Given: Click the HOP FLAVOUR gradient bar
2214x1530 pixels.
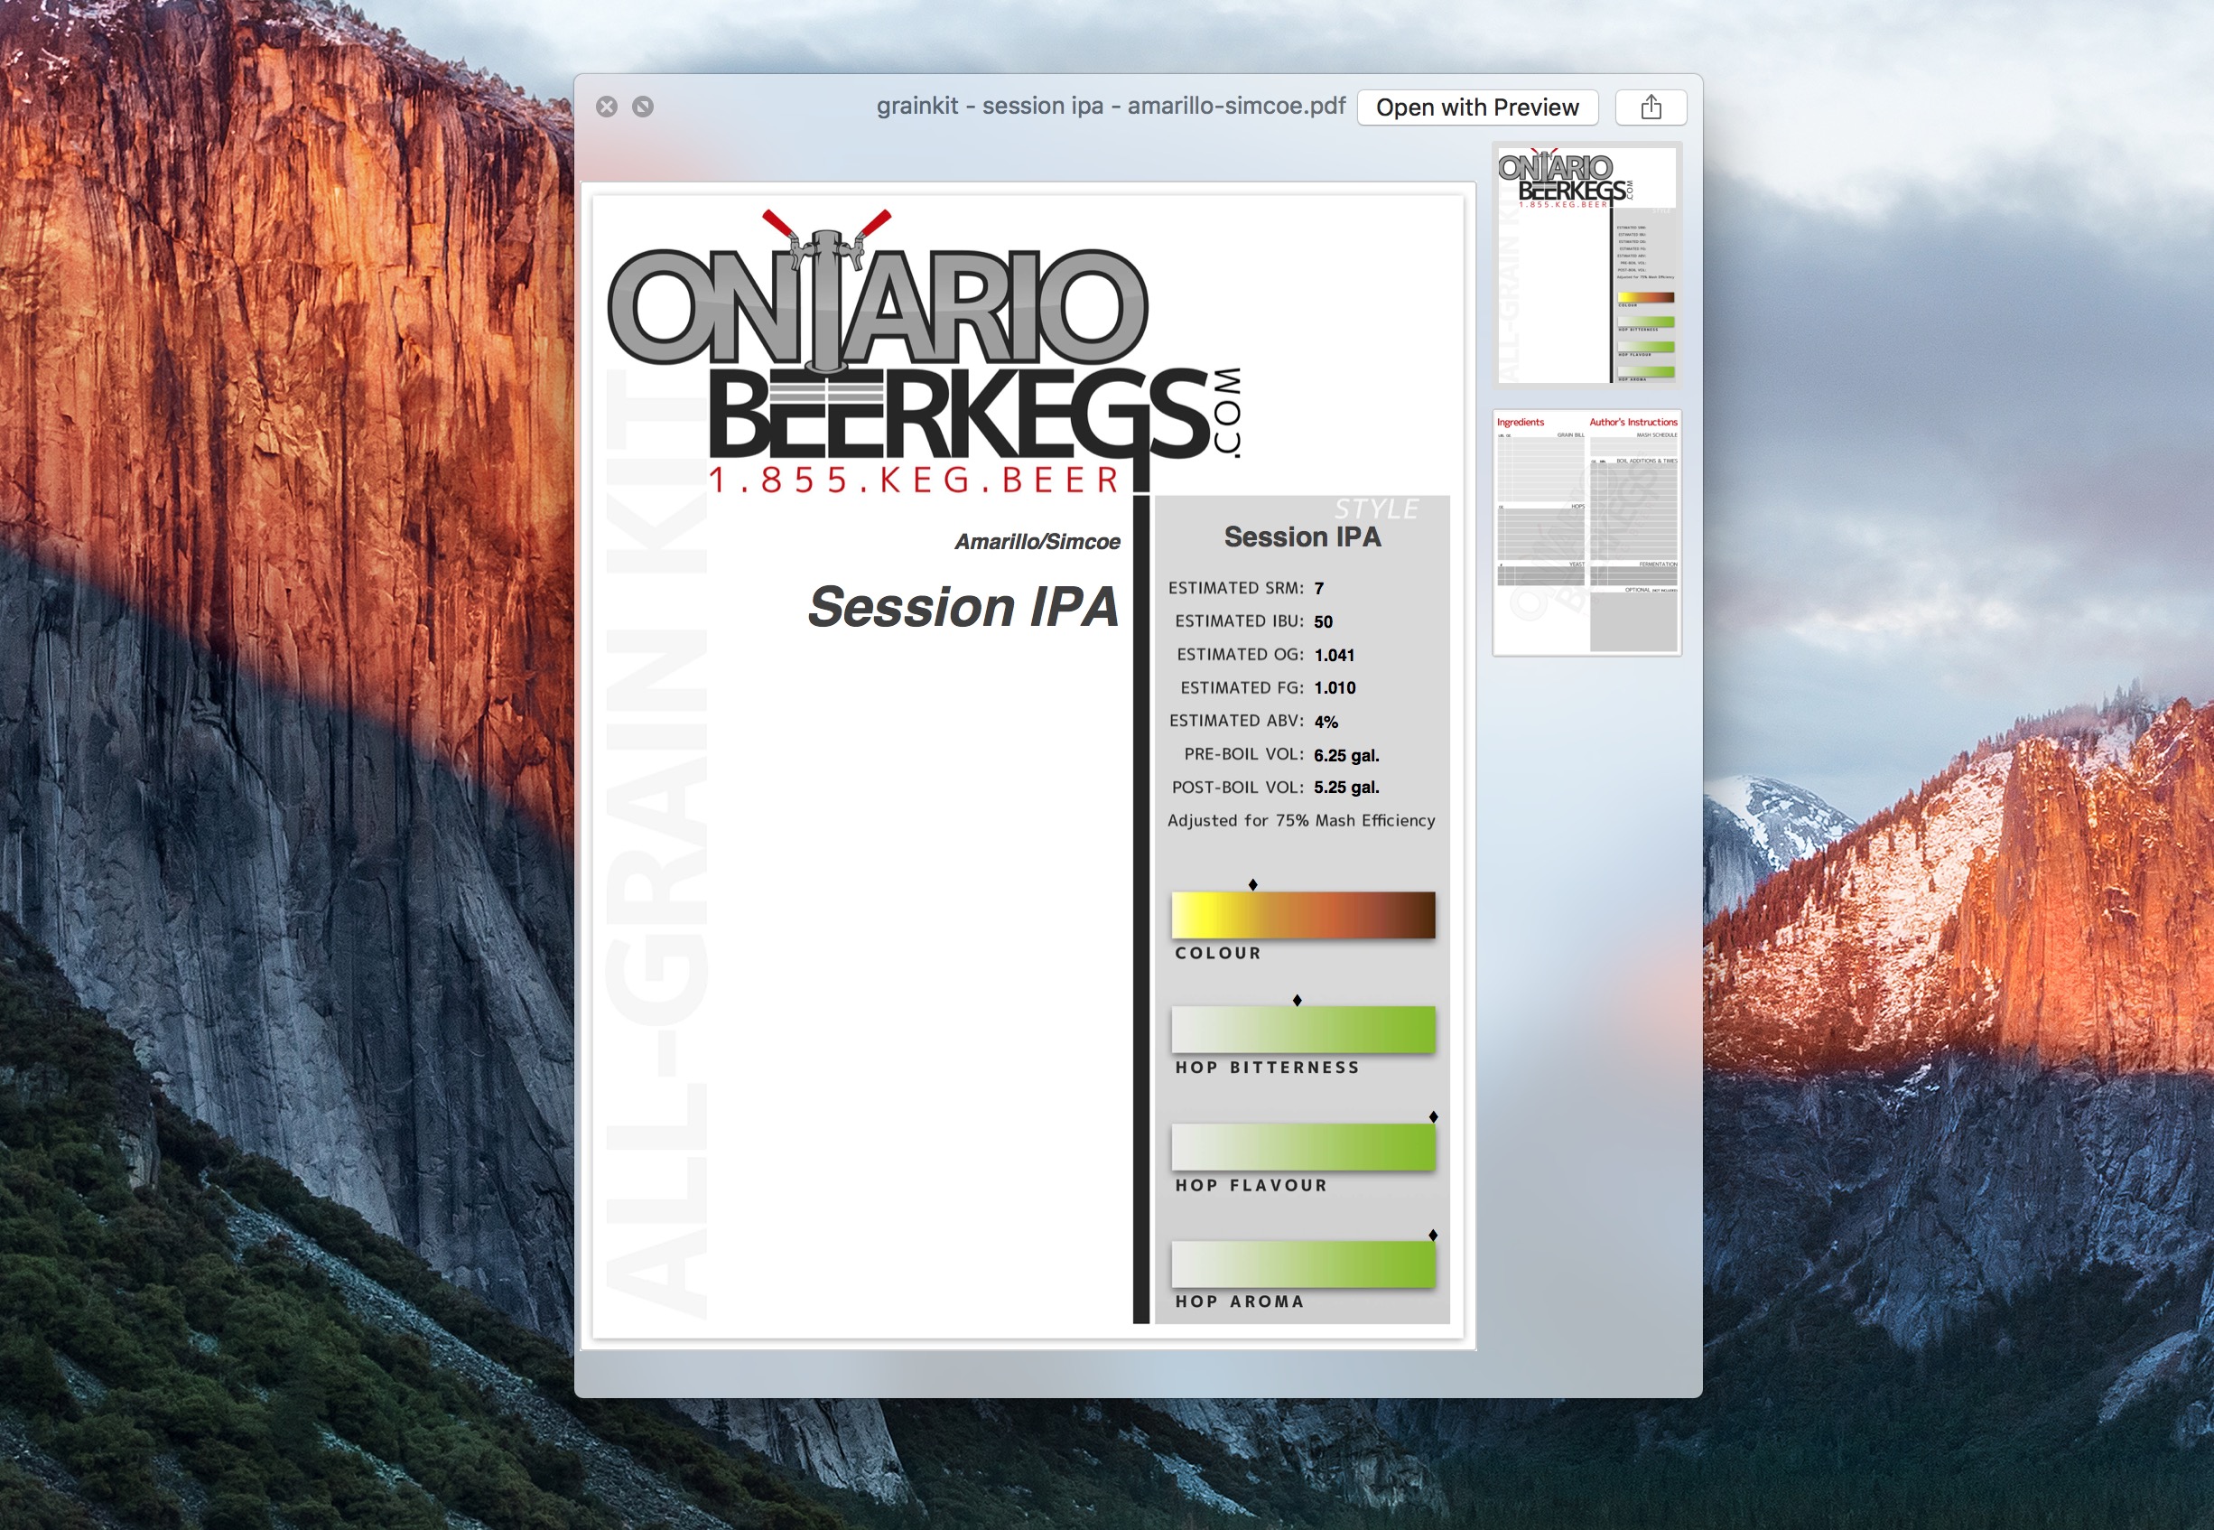Looking at the screenshot, I should click(x=1303, y=1146).
